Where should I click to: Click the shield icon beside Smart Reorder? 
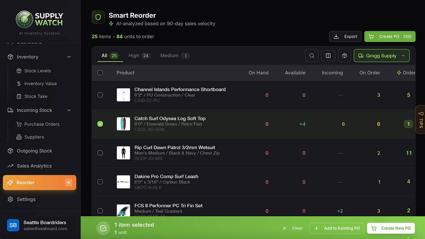[98, 17]
